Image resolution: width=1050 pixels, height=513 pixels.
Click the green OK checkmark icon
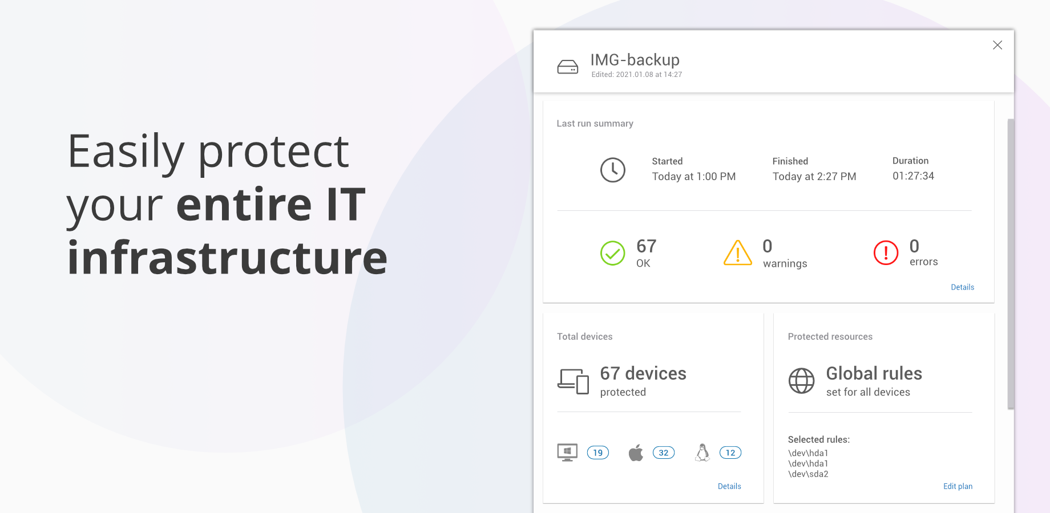(613, 253)
